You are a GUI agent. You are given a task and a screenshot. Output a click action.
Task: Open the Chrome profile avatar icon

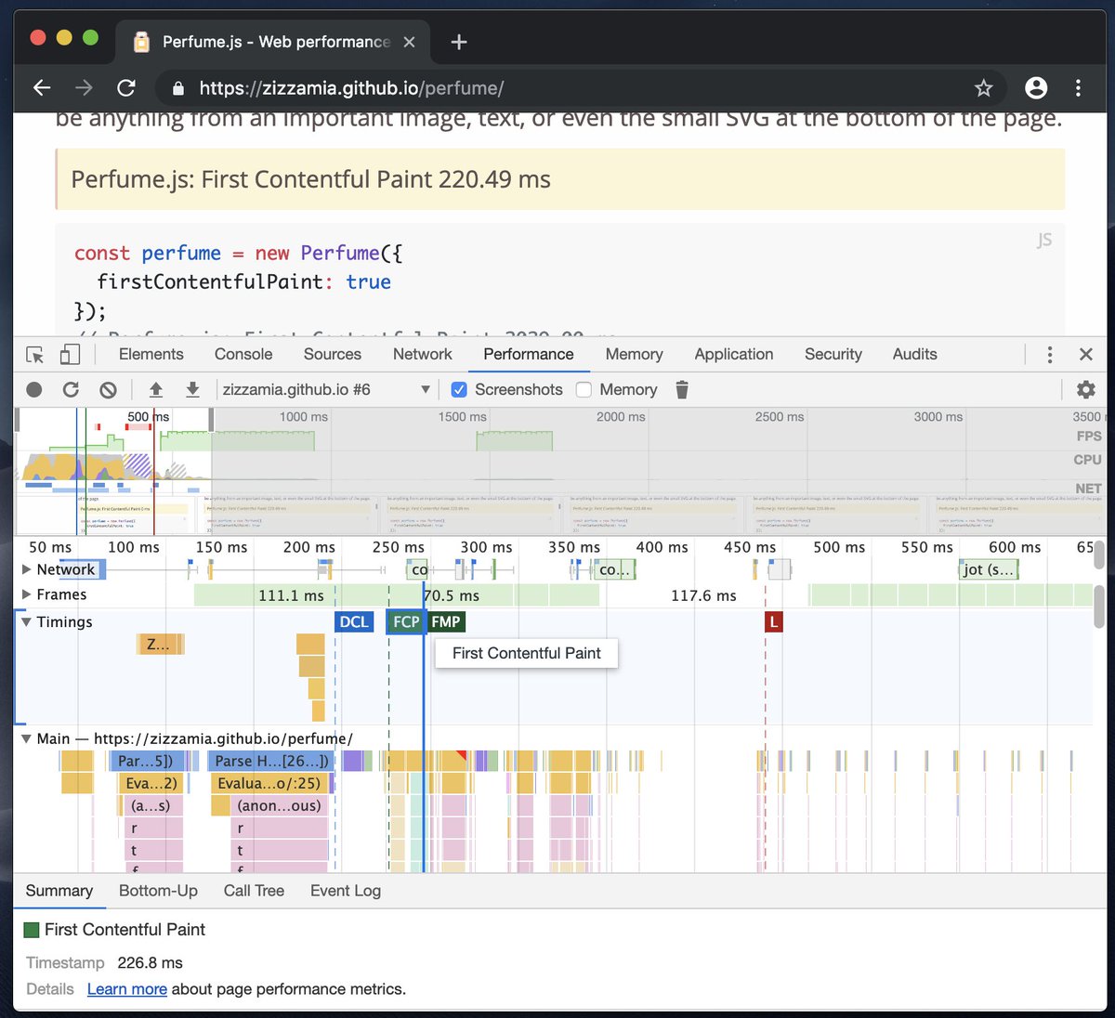1036,87
